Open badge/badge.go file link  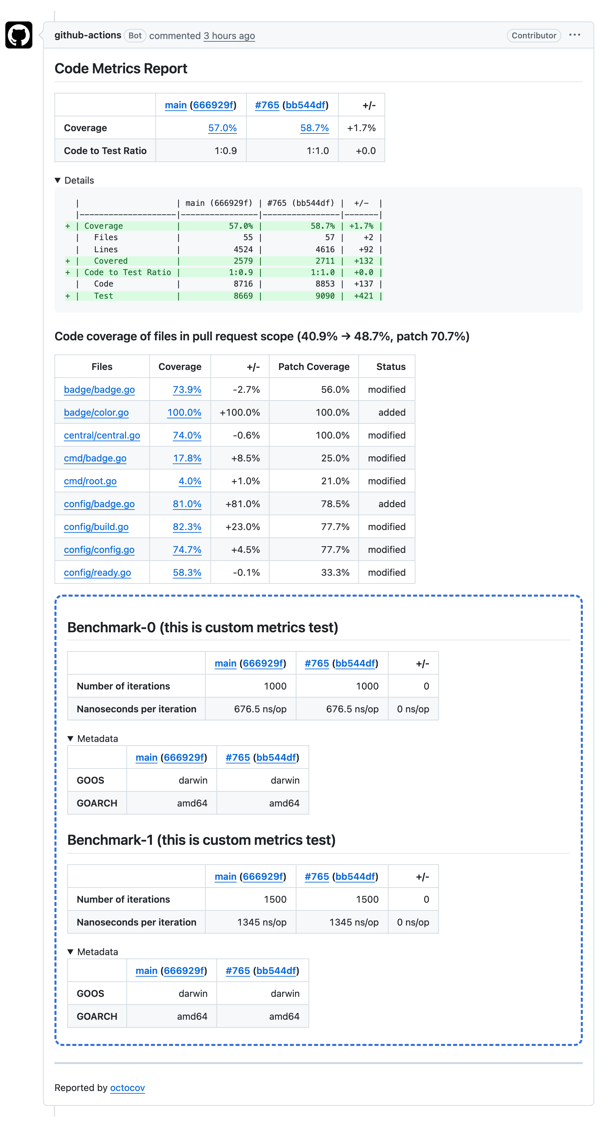pos(99,390)
